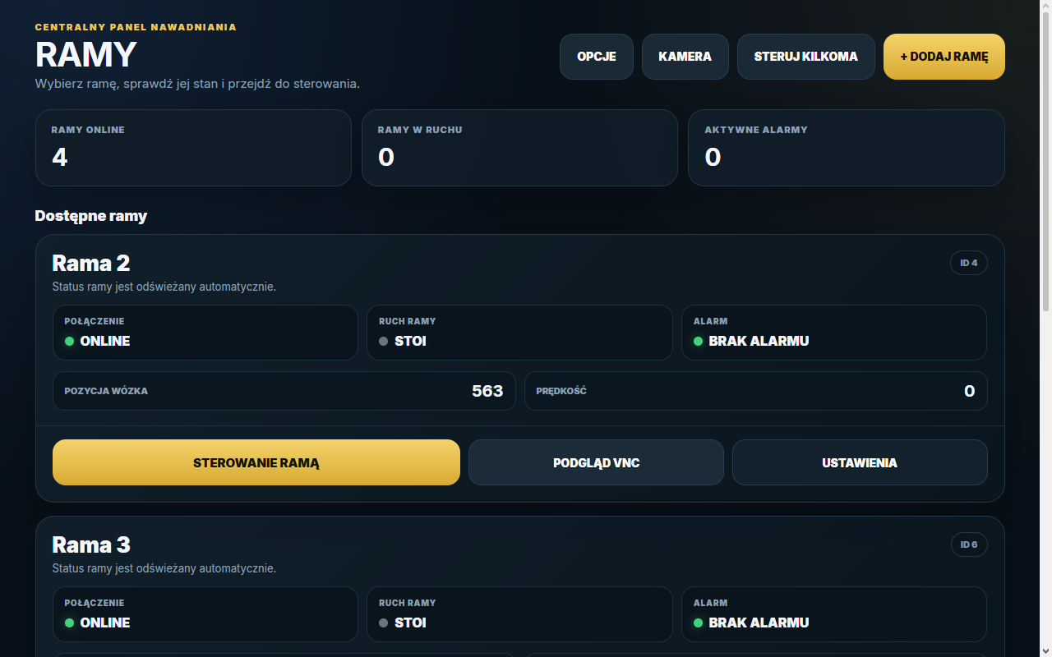
Task: Click the Dostępne ramy section heading
Action: pos(91,216)
